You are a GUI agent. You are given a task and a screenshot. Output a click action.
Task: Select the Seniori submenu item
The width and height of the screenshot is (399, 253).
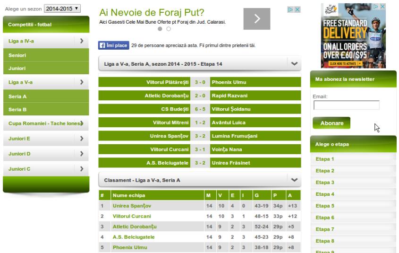coord(46,55)
